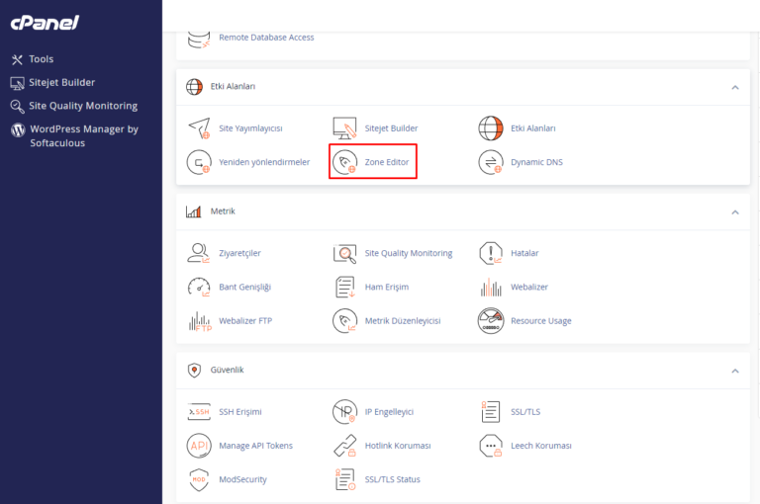Open the ModSecurity icon
This screenshot has width=760, height=504.
click(199, 479)
